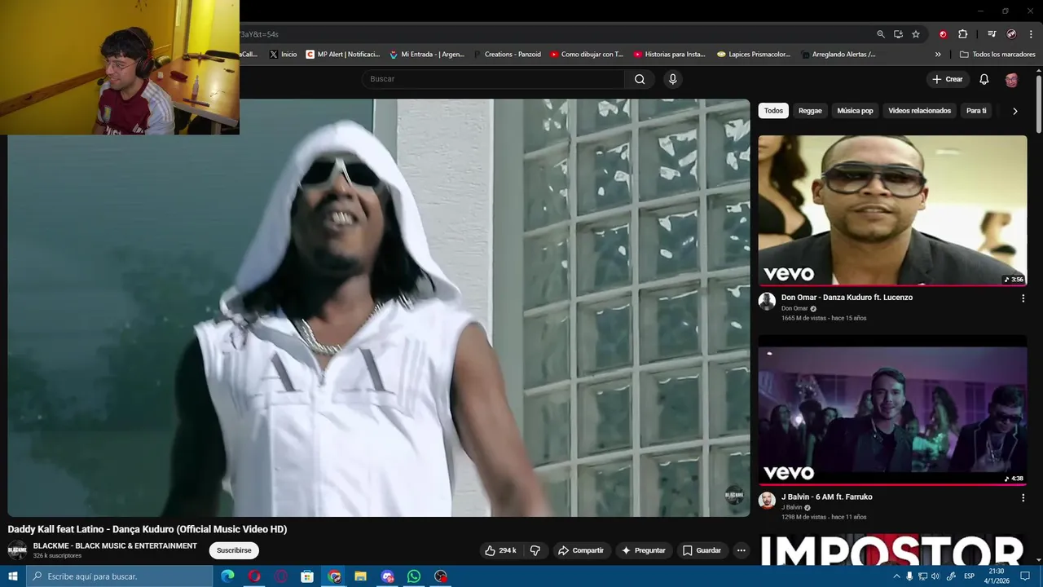Open the Windows notification center icon
Viewport: 1043px width, 587px height.
(1025, 576)
